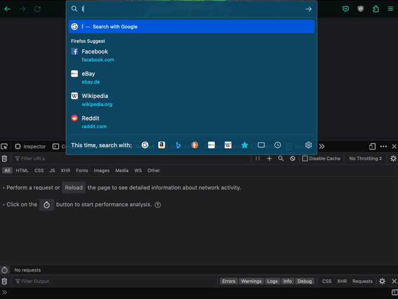The width and height of the screenshot is (398, 299).
Task: Toggle the Errors console filter
Action: coord(228,281)
